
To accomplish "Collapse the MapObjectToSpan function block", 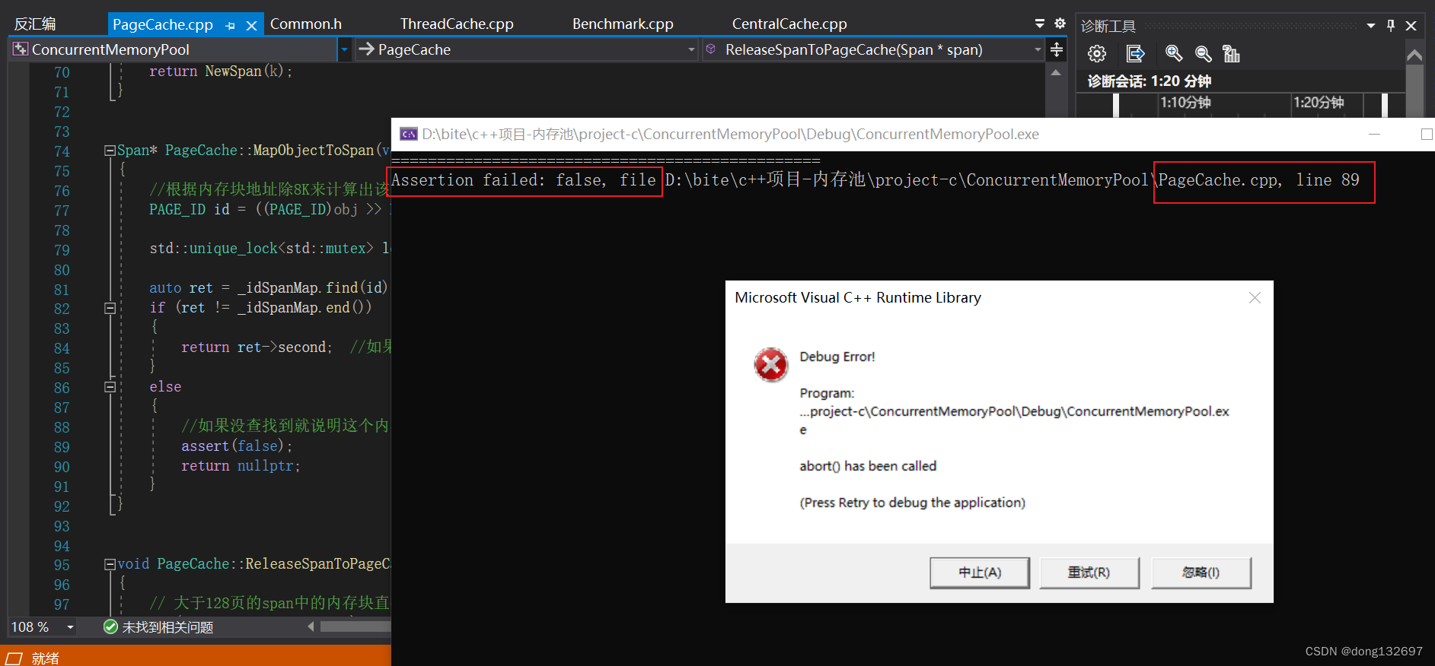I will [x=110, y=151].
